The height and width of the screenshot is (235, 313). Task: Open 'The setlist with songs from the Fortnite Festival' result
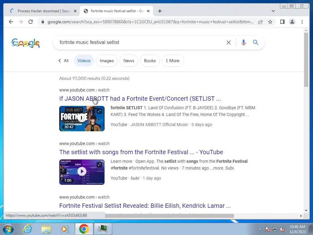tap(141, 152)
